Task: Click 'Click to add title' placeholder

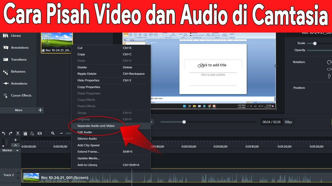Action: 213,65
